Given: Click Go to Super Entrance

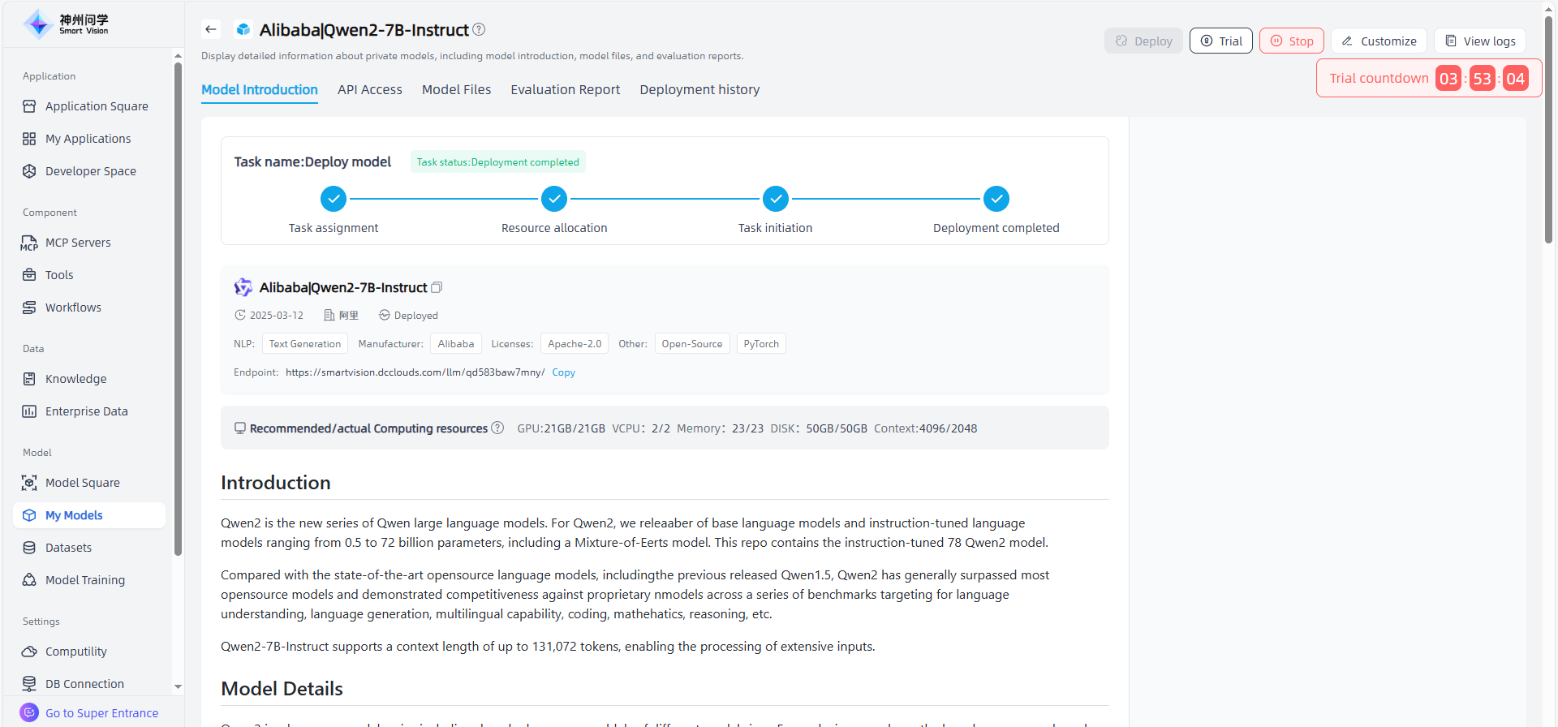Looking at the screenshot, I should tap(101, 713).
